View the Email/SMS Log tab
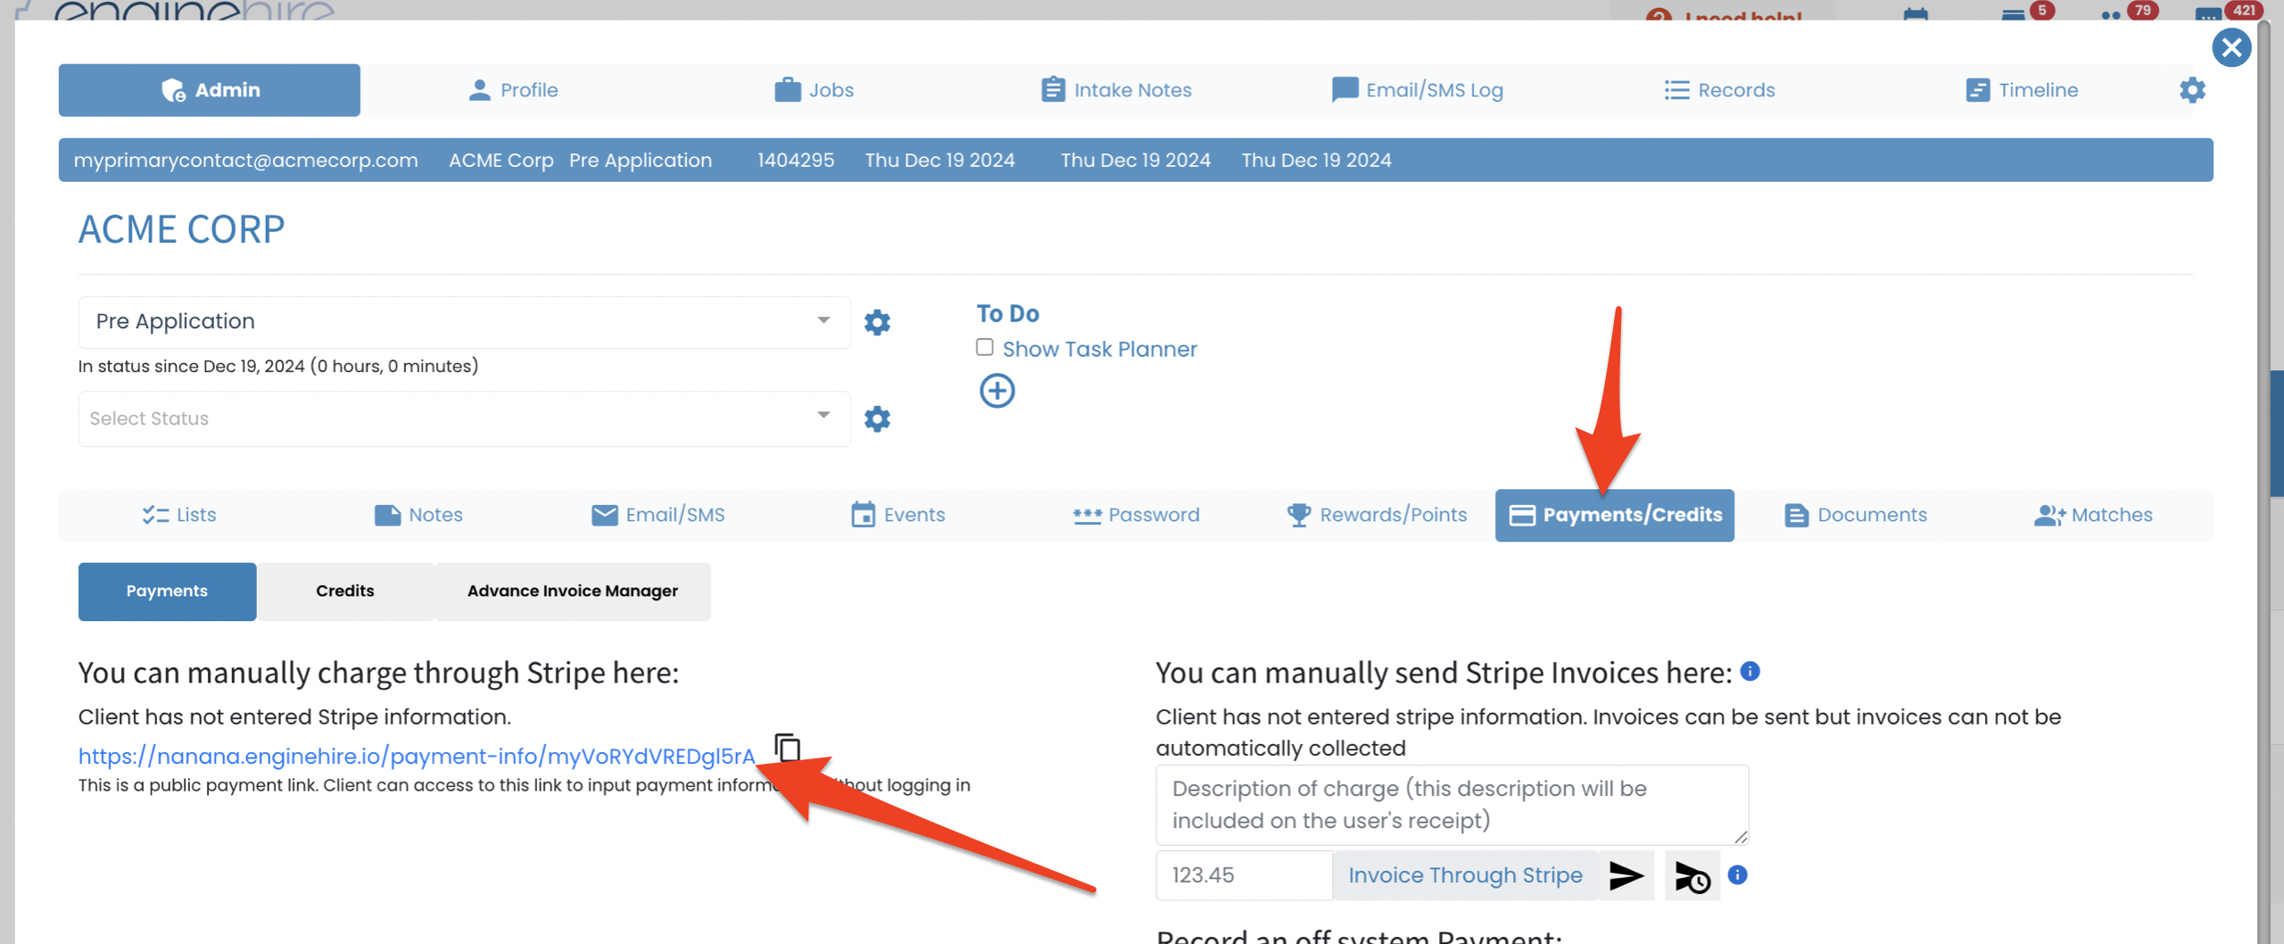 [1417, 90]
